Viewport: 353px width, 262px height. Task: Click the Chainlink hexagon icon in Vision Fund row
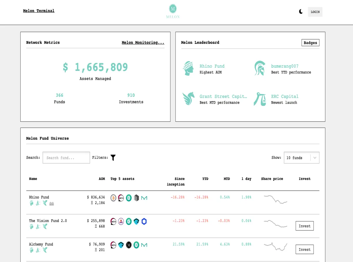pyautogui.click(x=144, y=221)
